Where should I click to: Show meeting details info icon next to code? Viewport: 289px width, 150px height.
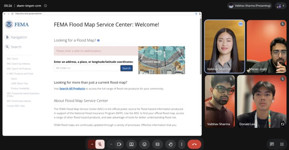(x=45, y=6)
